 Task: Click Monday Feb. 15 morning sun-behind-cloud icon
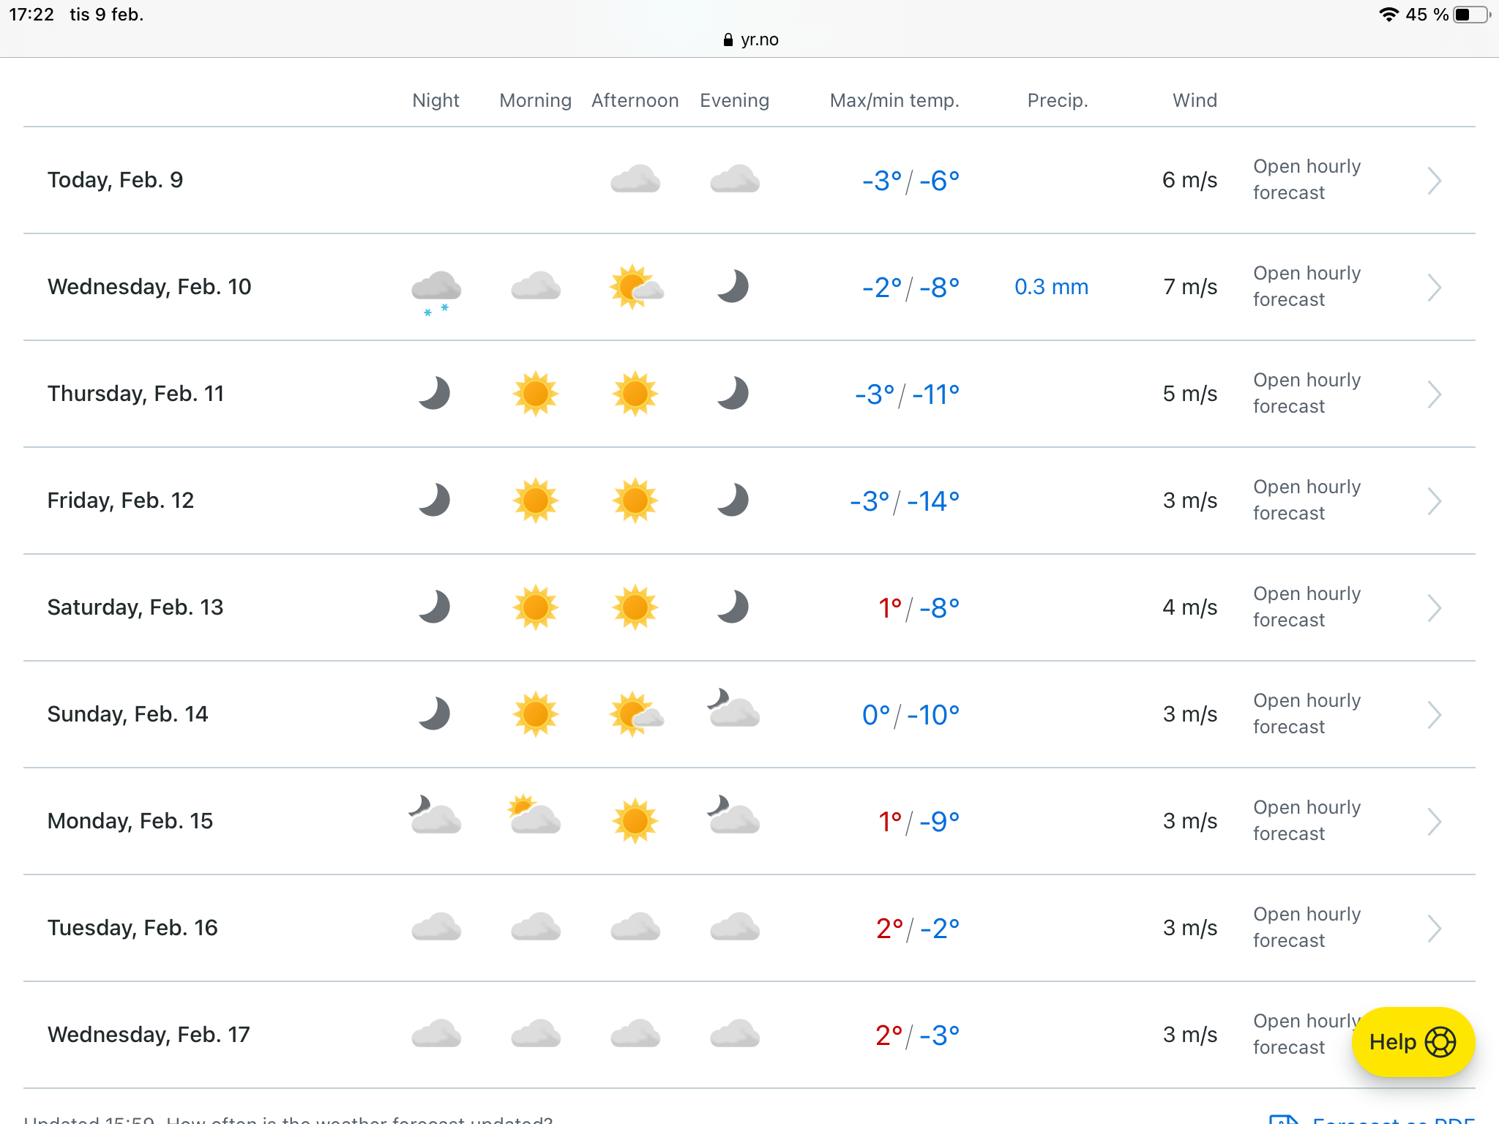(535, 817)
